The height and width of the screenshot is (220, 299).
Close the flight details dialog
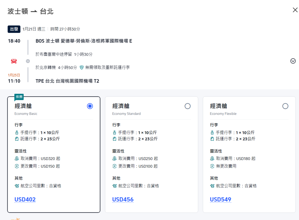coord(295,10)
